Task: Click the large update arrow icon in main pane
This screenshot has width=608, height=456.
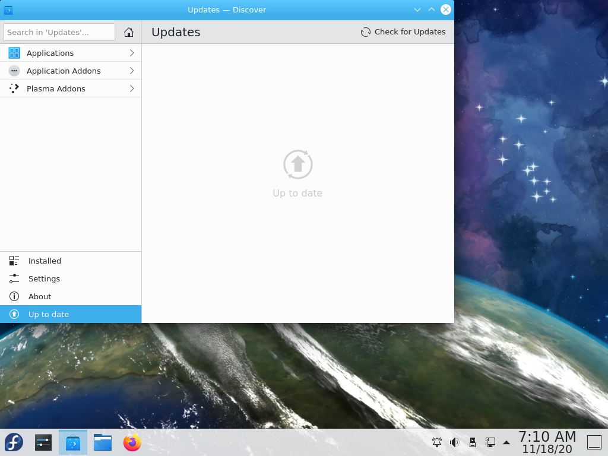Action: [x=298, y=164]
